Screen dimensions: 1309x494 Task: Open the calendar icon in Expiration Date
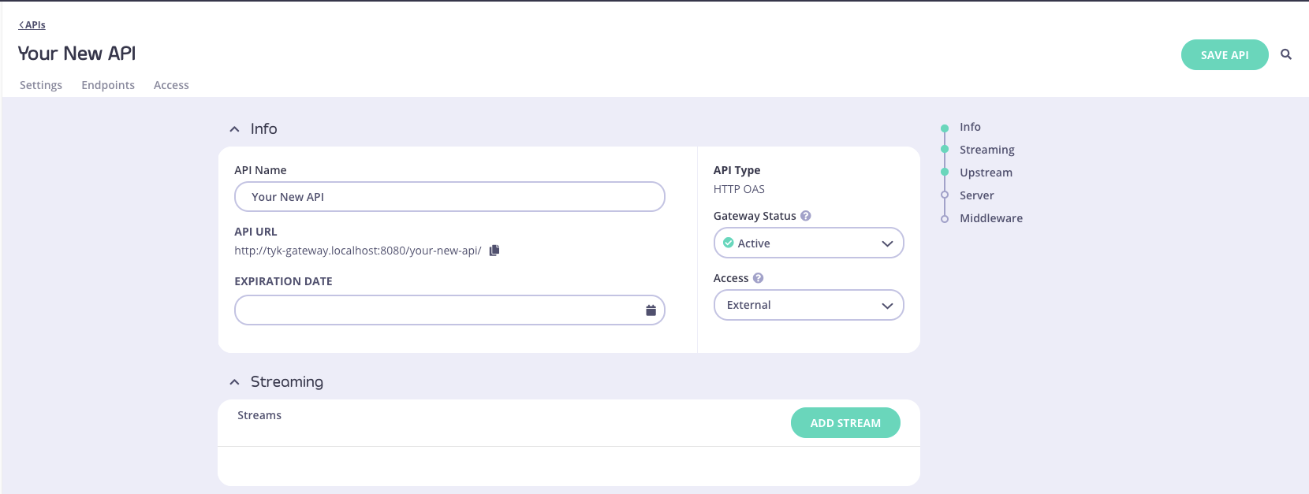tap(650, 310)
